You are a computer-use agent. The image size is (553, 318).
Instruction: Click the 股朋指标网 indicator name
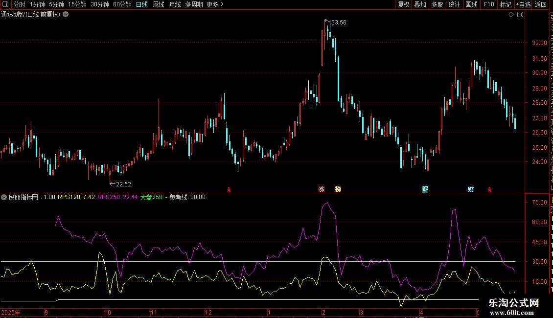(23, 198)
